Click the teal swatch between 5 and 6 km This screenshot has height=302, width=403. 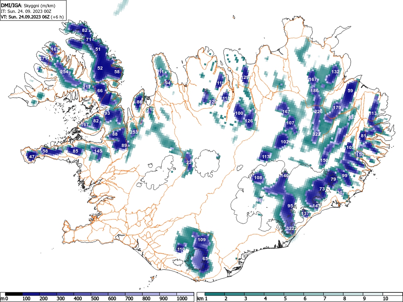(x=294, y=294)
